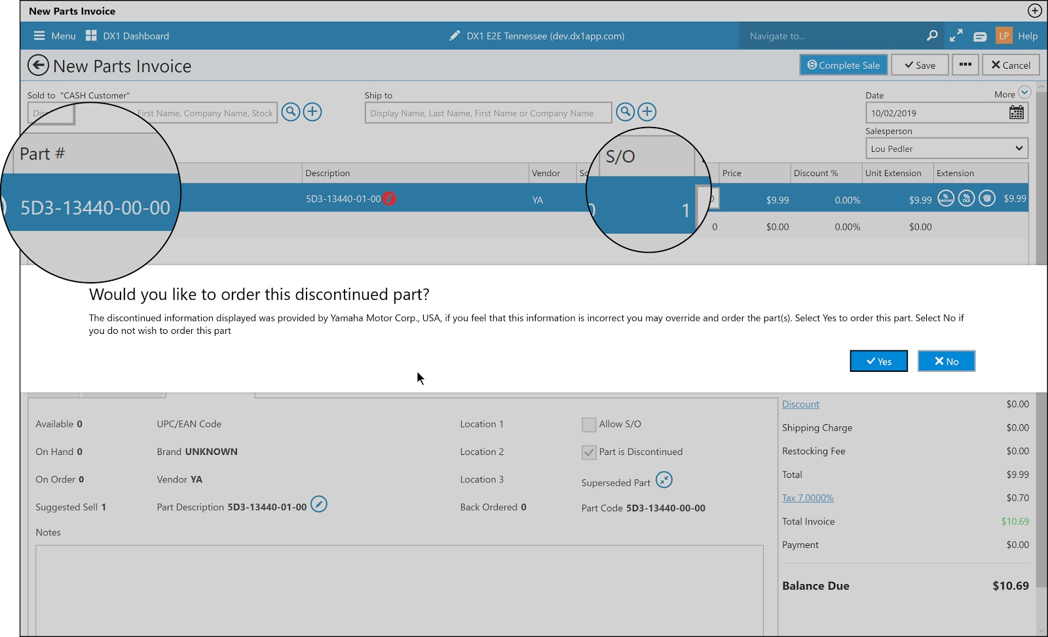Click the Complete Sale button

[844, 65]
